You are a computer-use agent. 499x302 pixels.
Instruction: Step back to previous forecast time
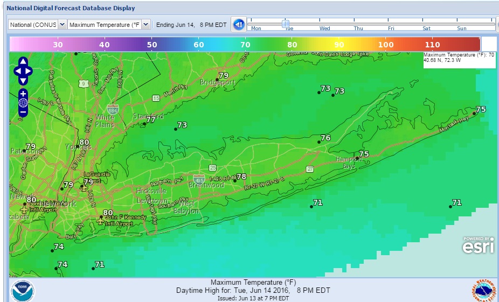click(238, 24)
